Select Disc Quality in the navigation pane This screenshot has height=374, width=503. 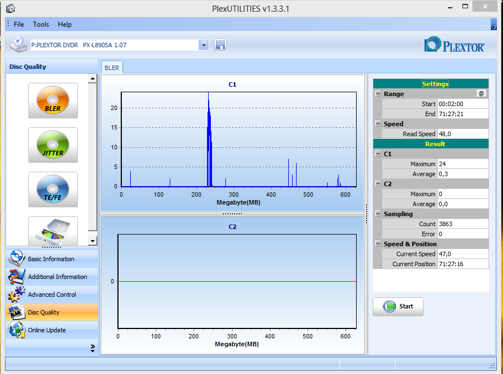[x=51, y=312]
